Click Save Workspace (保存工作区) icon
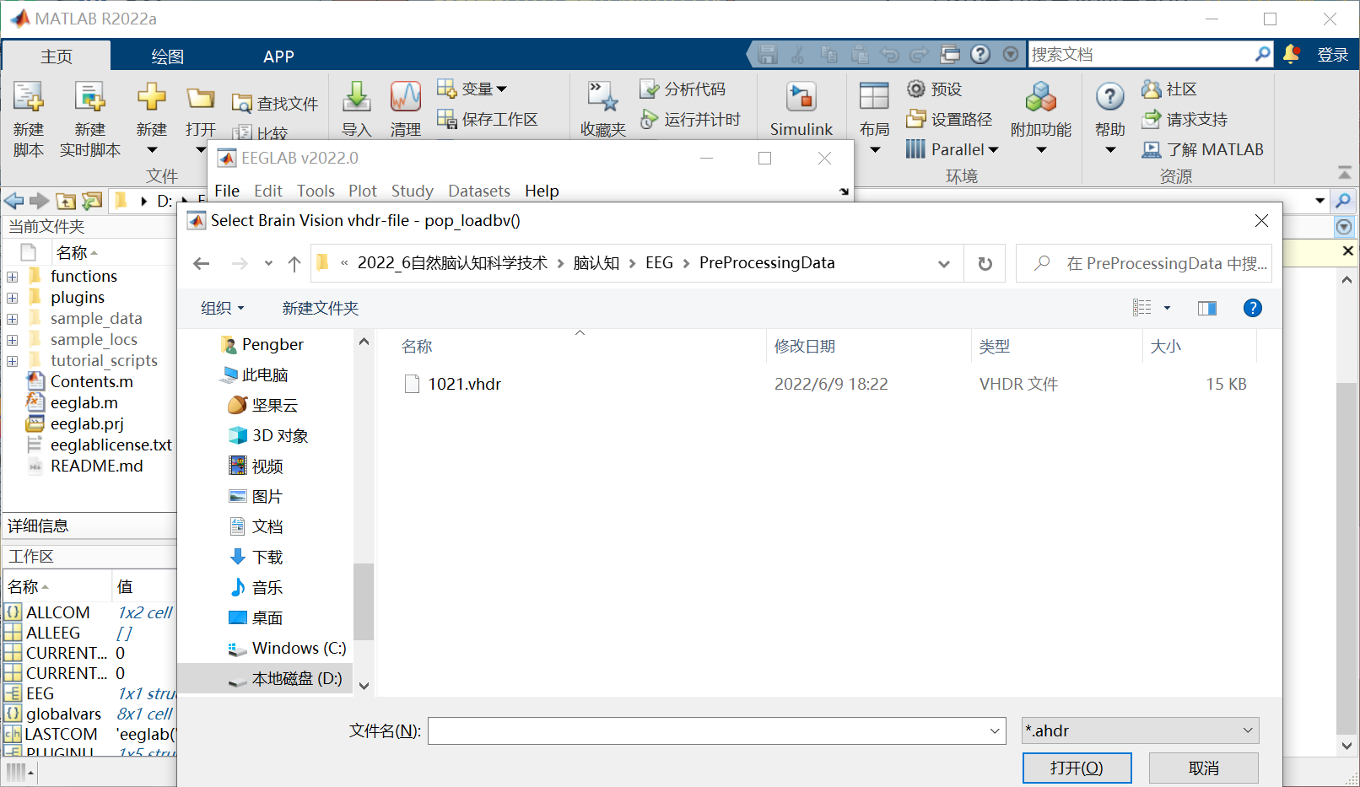The height and width of the screenshot is (787, 1360). coord(447,119)
